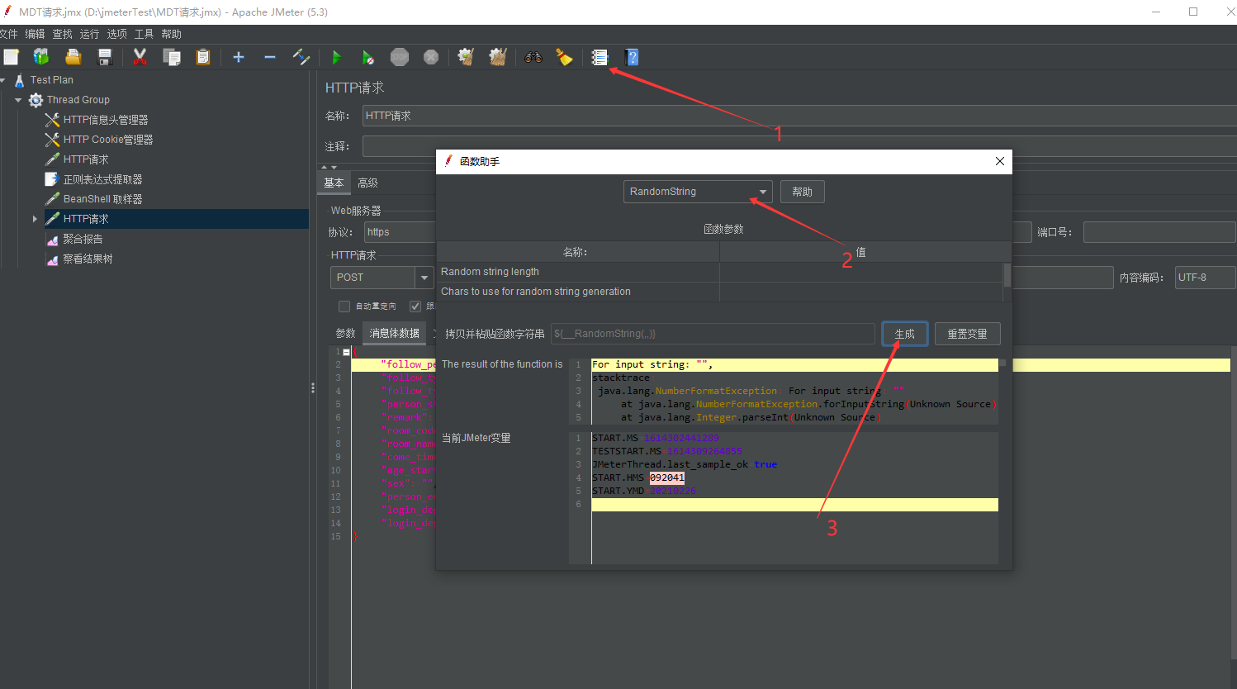1237x689 pixels.
Task: Open the 工具 menu
Action: pyautogui.click(x=144, y=34)
